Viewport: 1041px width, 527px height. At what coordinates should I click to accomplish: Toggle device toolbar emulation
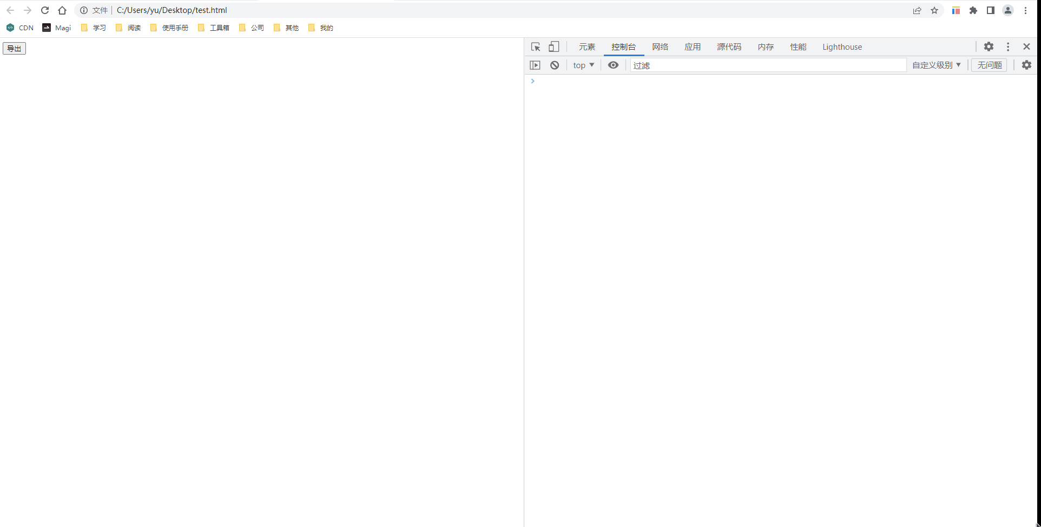pos(554,47)
